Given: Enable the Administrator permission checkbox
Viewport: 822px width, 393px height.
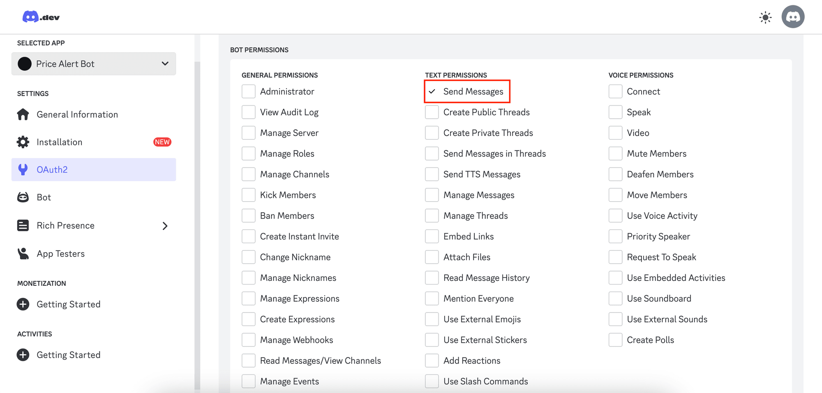Looking at the screenshot, I should [x=249, y=91].
